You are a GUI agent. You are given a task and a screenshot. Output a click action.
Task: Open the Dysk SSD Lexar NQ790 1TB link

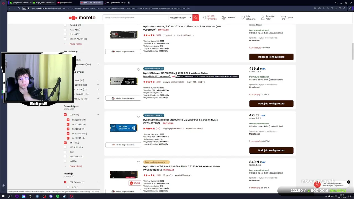click(175, 75)
